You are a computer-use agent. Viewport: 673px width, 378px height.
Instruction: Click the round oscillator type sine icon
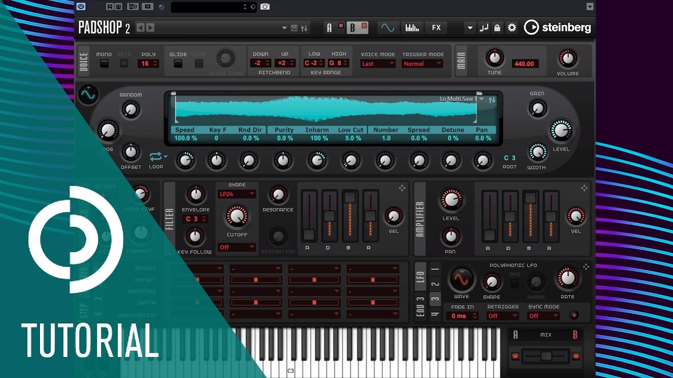tap(88, 95)
